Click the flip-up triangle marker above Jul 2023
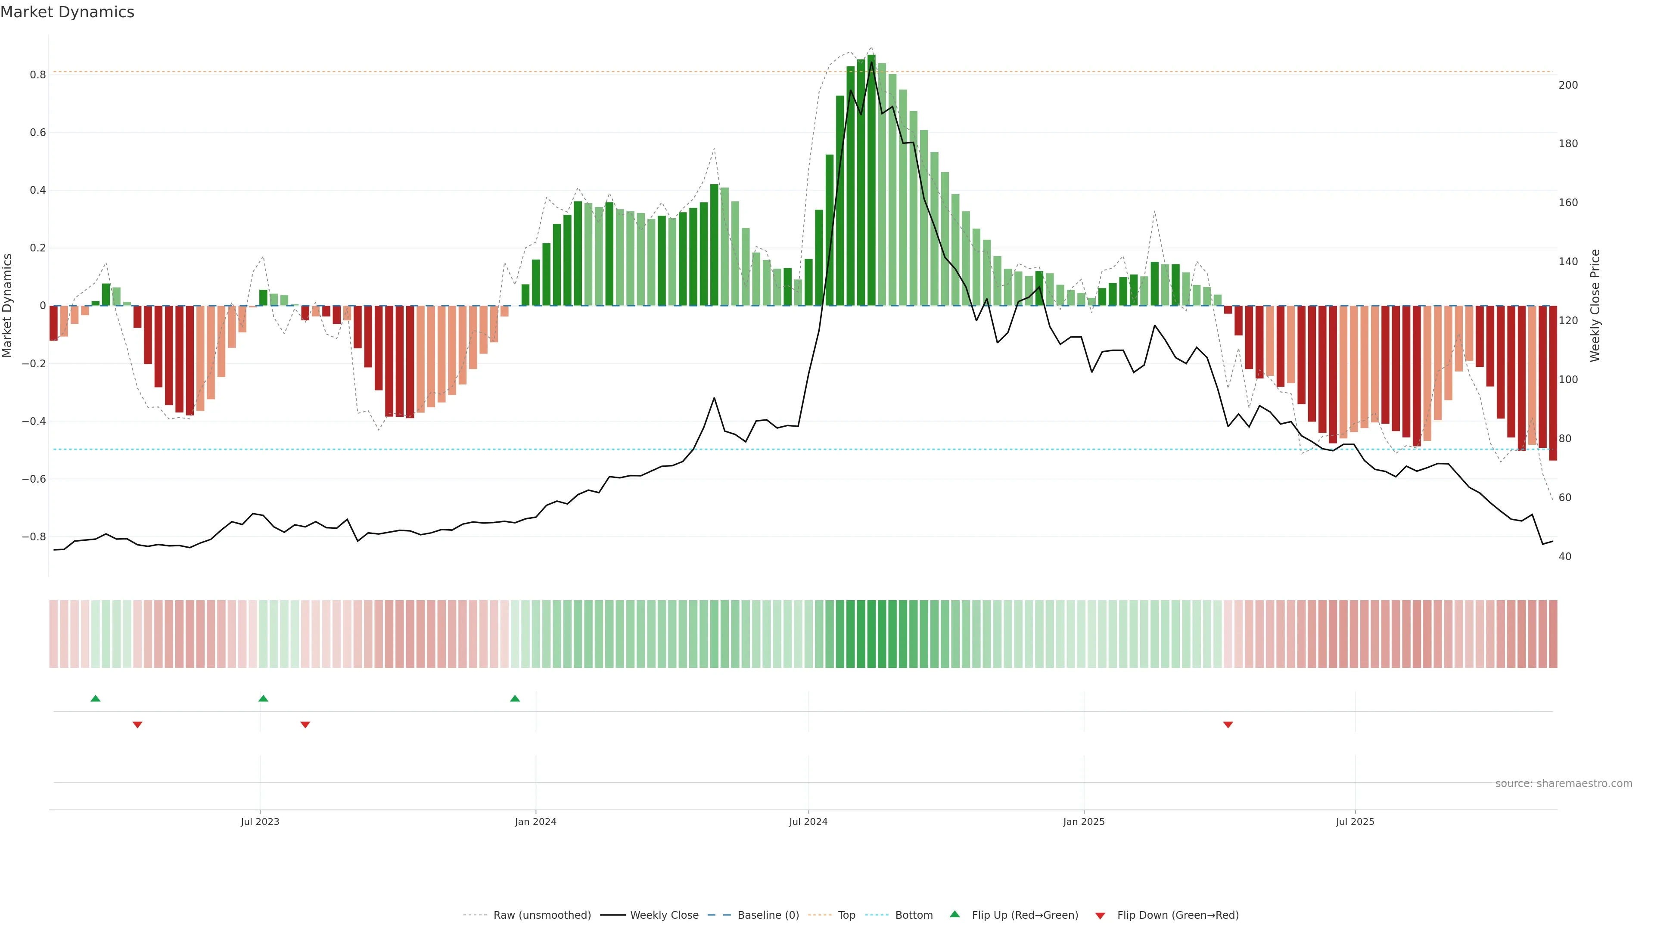 (x=263, y=698)
